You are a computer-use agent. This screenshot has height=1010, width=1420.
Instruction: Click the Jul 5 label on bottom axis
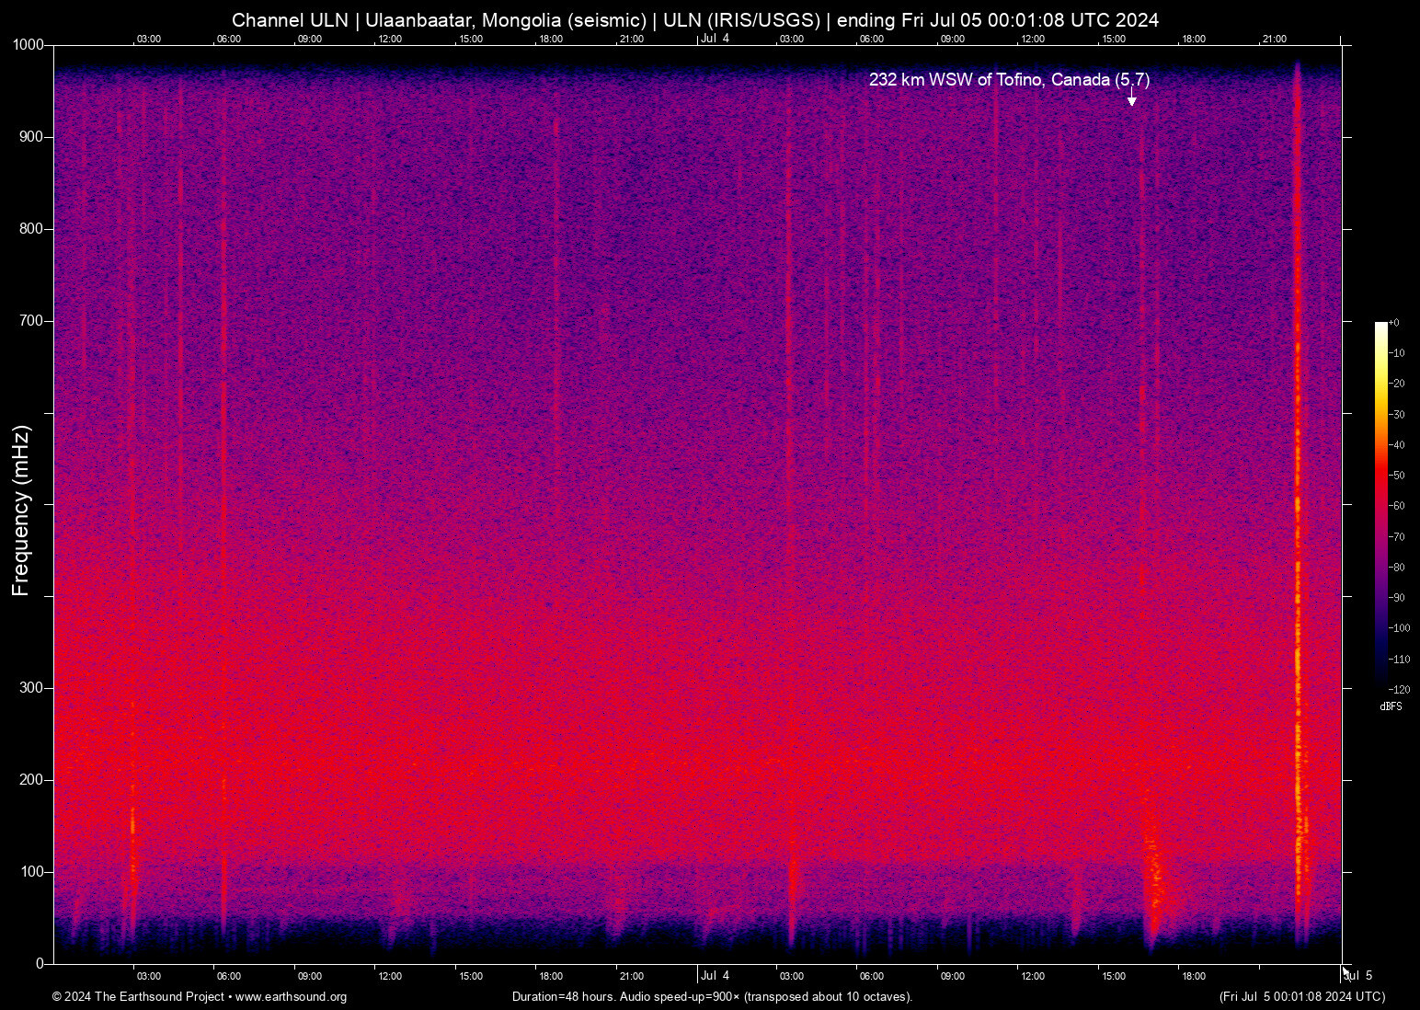click(x=1359, y=976)
